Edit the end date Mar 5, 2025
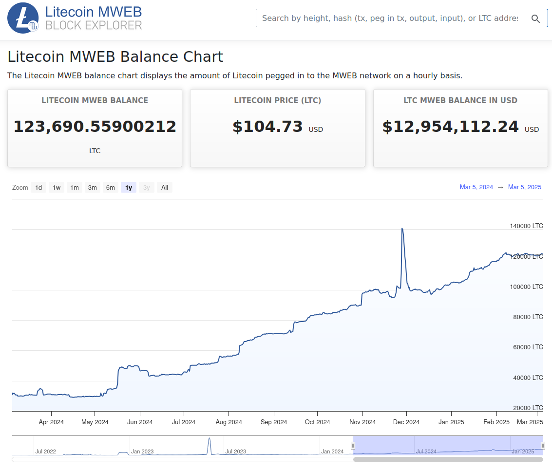The width and height of the screenshot is (552, 468). point(525,187)
